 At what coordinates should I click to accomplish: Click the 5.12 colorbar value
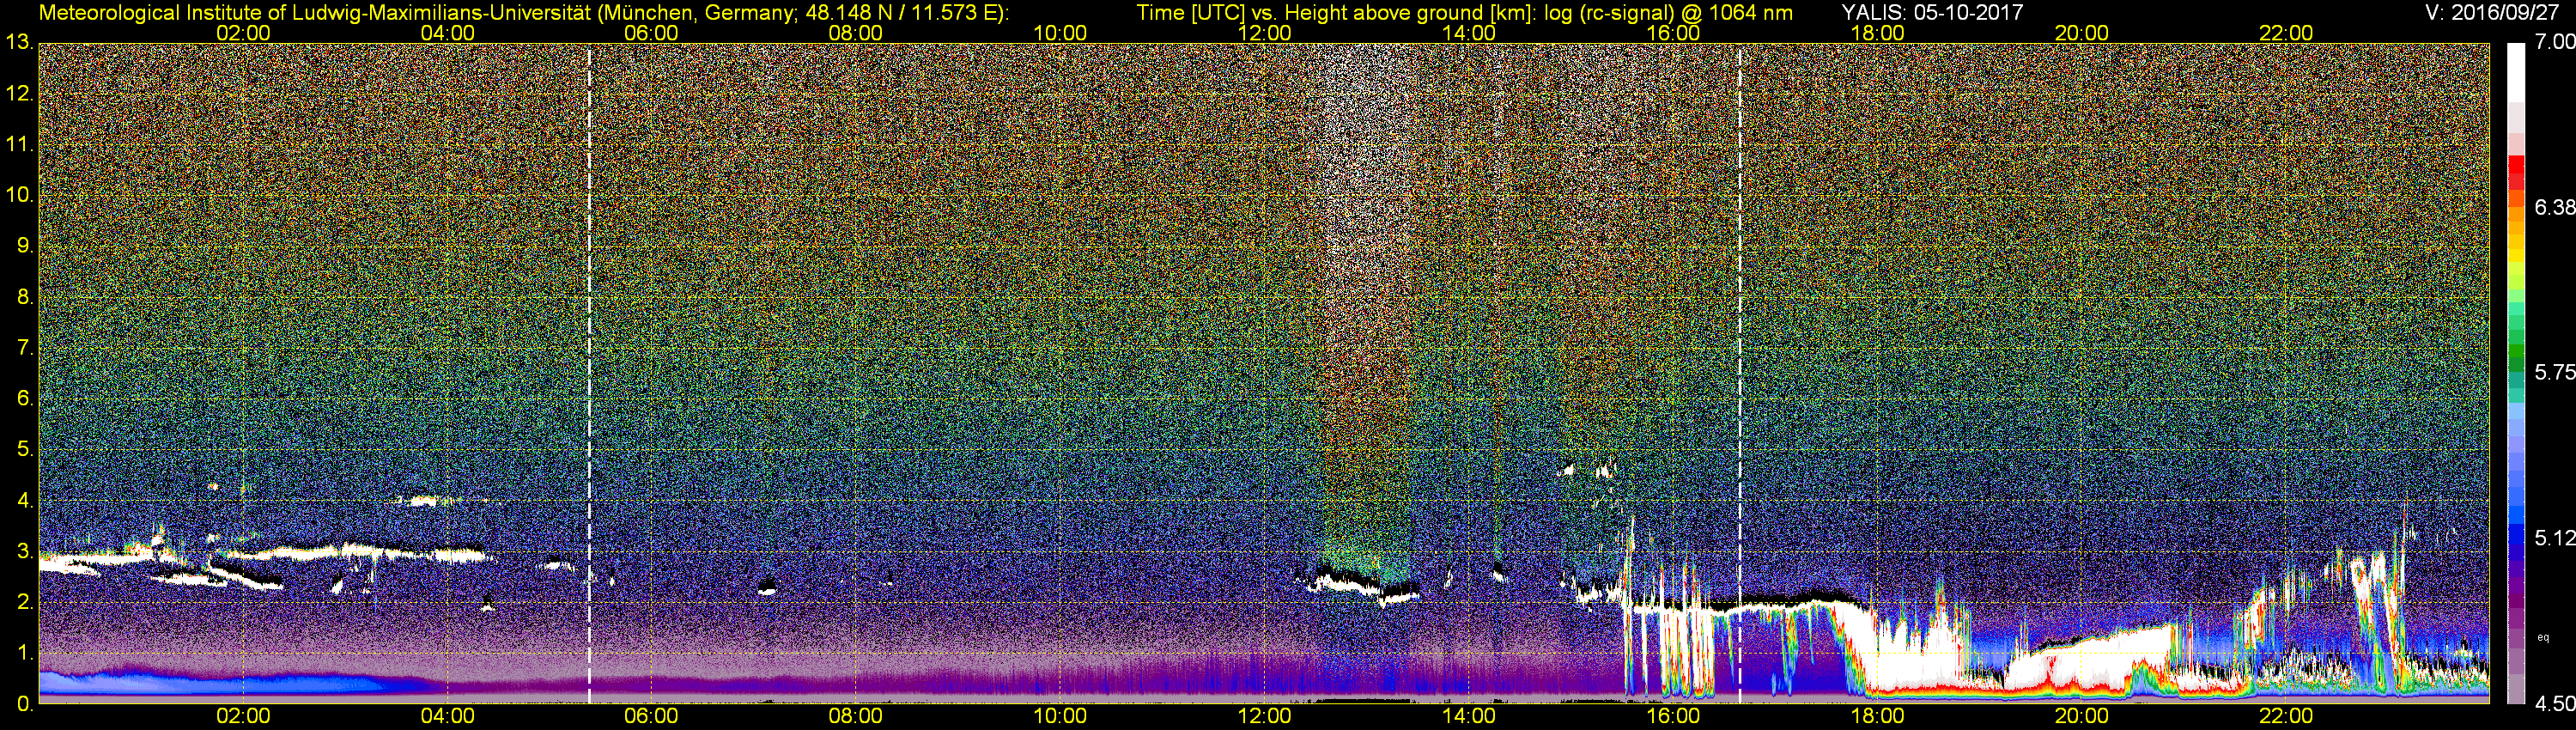(x=2555, y=538)
